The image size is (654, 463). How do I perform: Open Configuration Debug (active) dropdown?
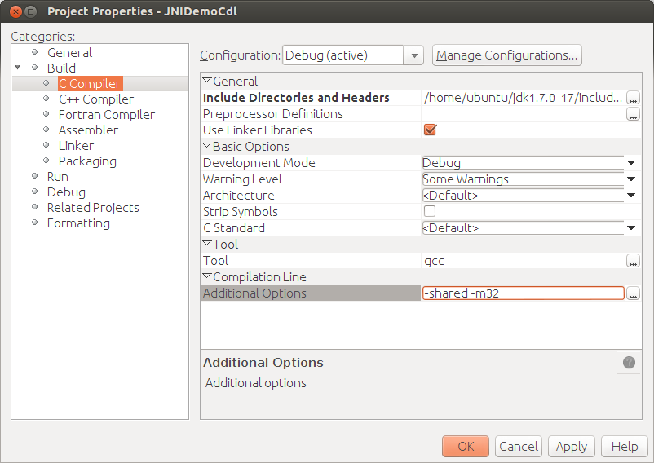tap(414, 55)
